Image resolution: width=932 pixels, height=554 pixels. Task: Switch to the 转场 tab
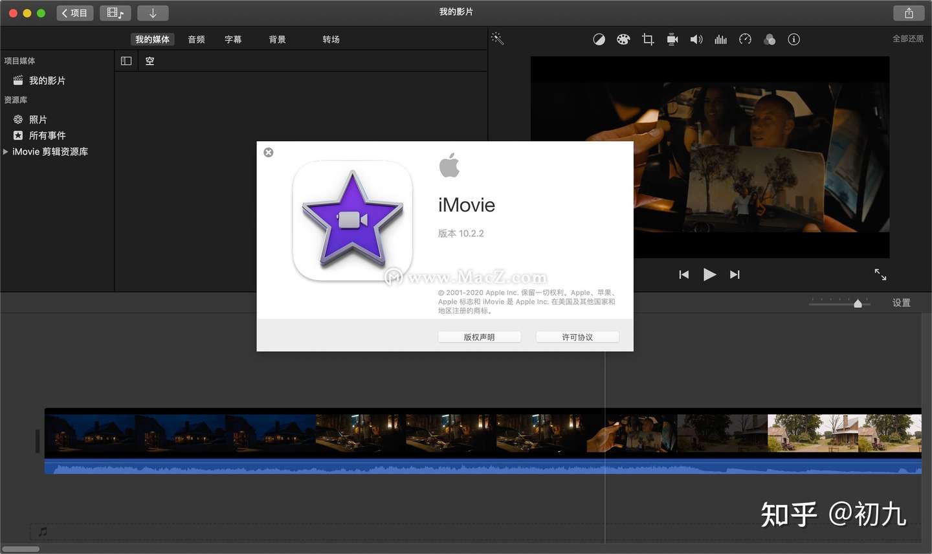(x=331, y=39)
